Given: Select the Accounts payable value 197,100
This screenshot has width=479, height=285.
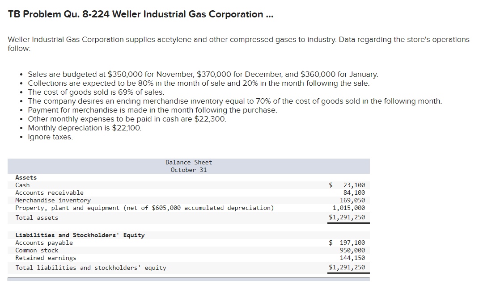Looking at the screenshot, I should coord(352,243).
